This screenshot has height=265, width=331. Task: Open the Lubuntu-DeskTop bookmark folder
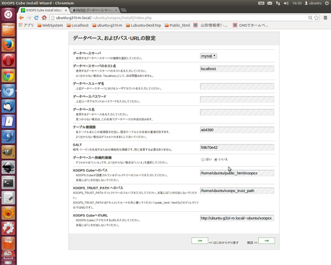144,25
